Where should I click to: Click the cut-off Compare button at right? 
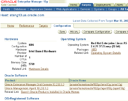coord(121,32)
